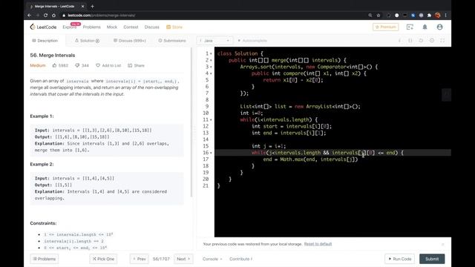
Task: Dislike the problem with thumbs-down 344
Action: [82, 65]
